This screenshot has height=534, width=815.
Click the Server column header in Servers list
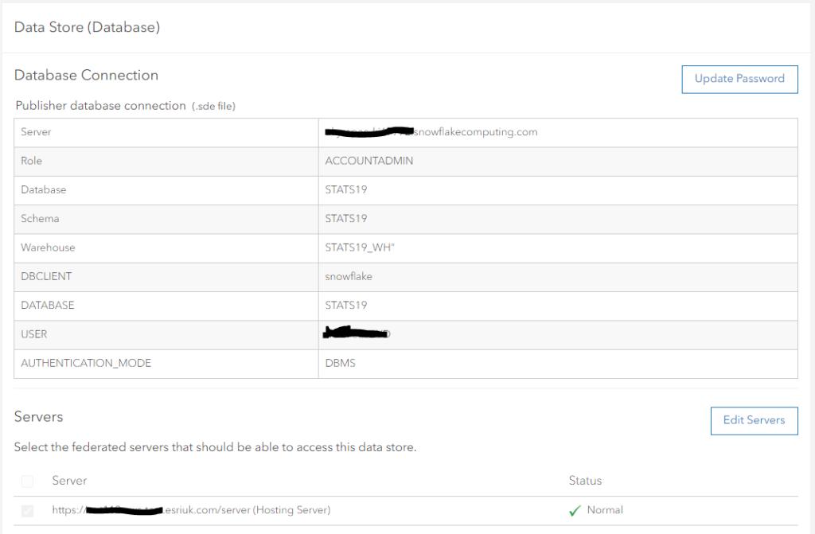click(69, 481)
